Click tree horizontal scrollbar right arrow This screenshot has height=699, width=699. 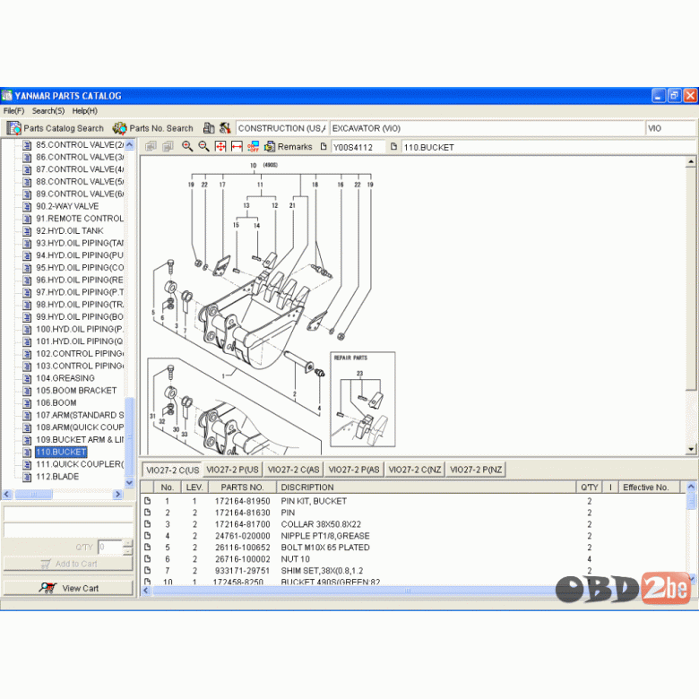[117, 494]
